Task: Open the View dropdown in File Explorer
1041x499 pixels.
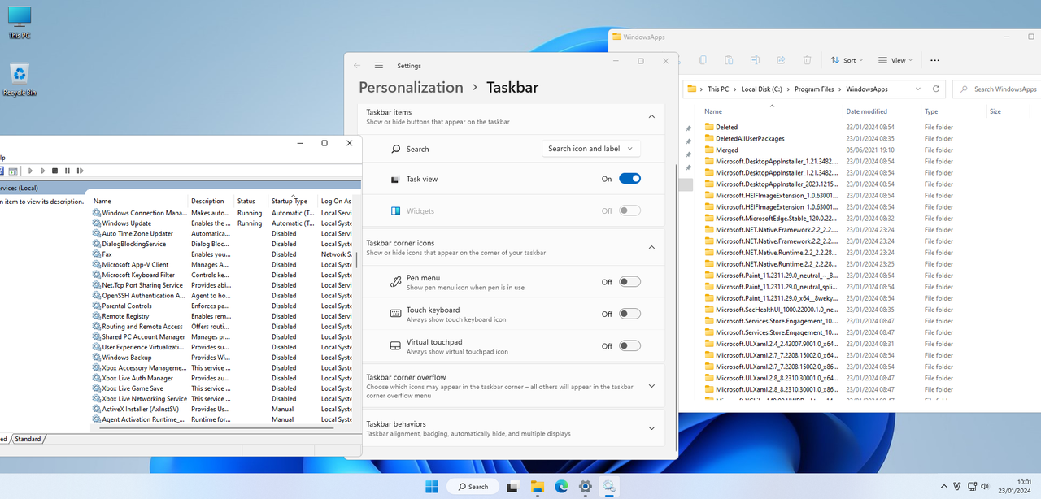Action: pyautogui.click(x=895, y=60)
